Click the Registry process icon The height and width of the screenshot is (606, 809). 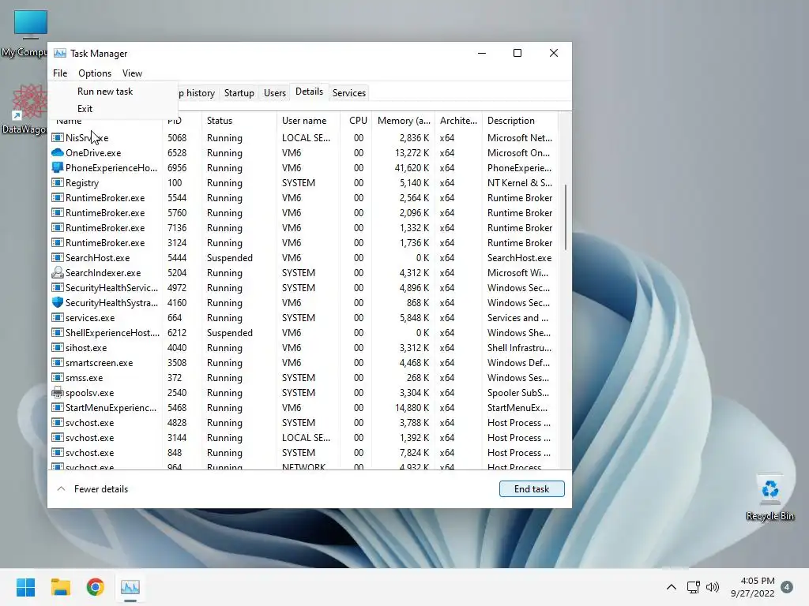(57, 182)
